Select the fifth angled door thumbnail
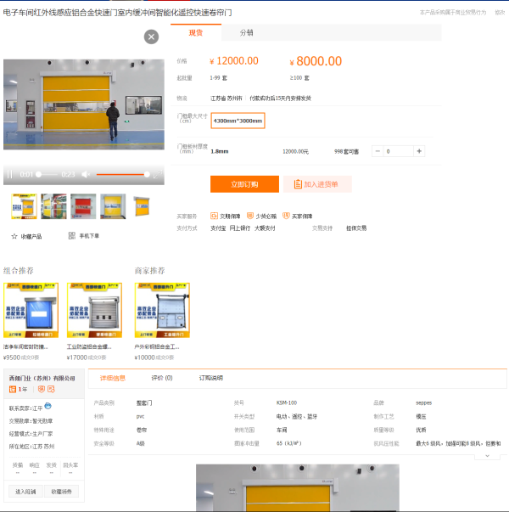This screenshot has height=512, width=509. click(x=143, y=206)
